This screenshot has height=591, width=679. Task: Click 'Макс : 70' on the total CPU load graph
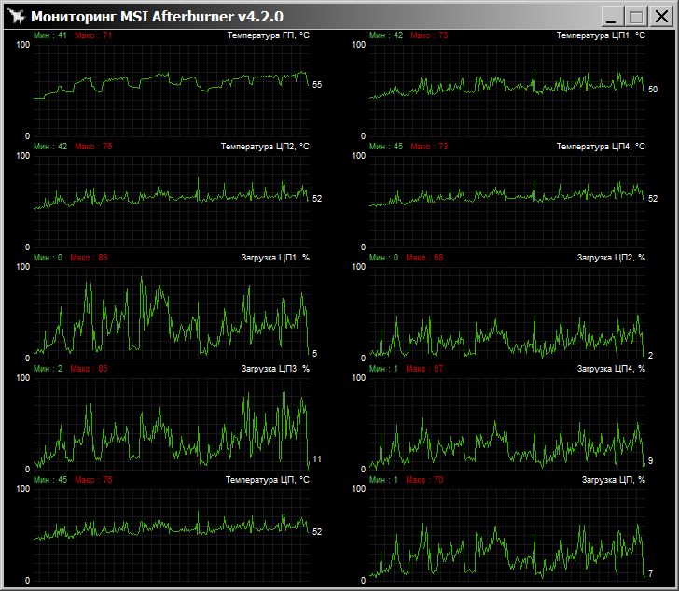coord(428,480)
